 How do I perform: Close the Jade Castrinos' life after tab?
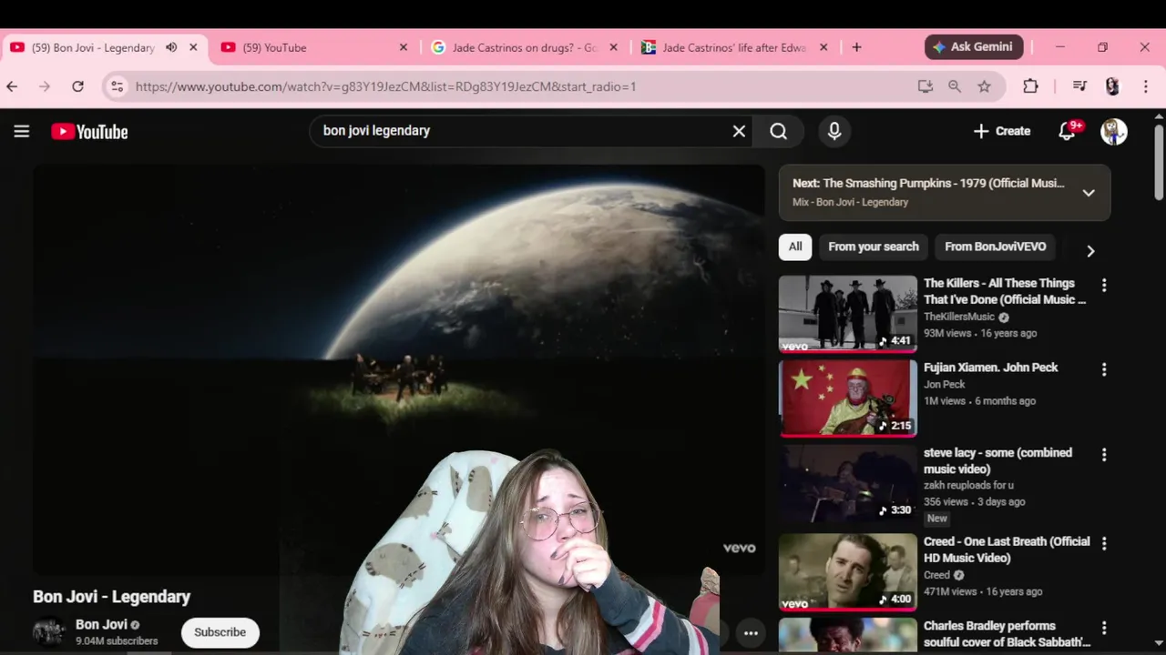(823, 47)
